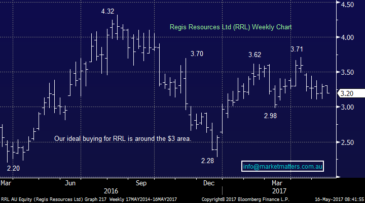Click the 3.00 y-axis label

tap(347, 107)
